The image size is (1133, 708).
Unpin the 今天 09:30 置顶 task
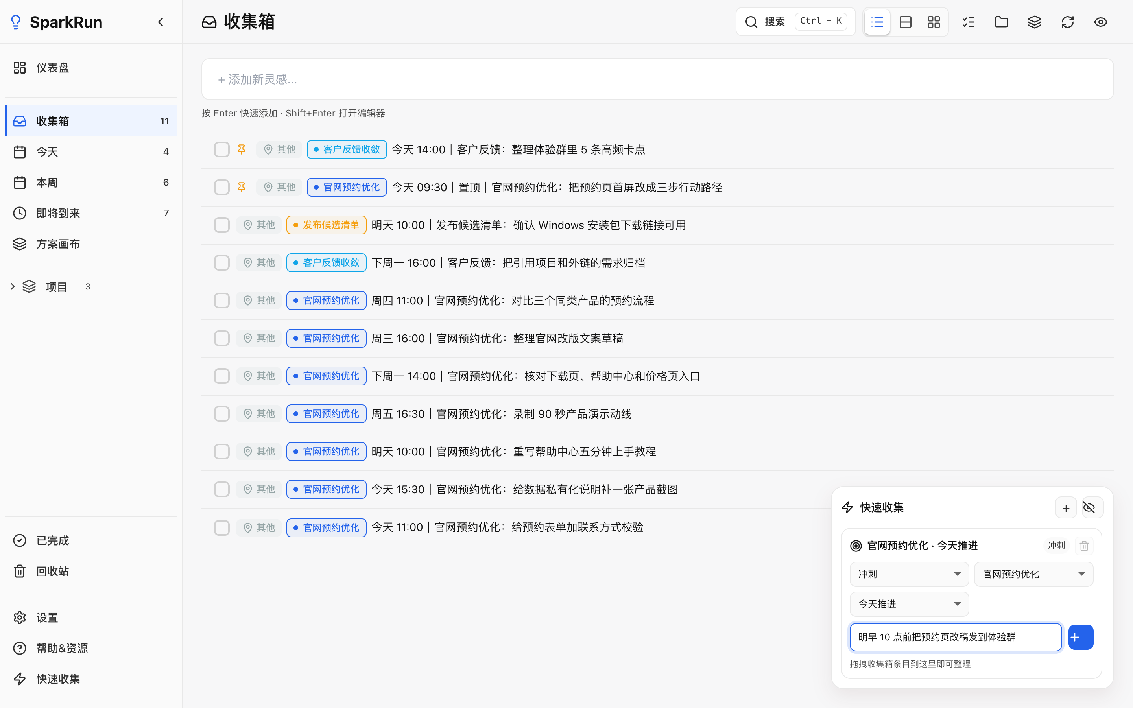pyautogui.click(x=242, y=187)
